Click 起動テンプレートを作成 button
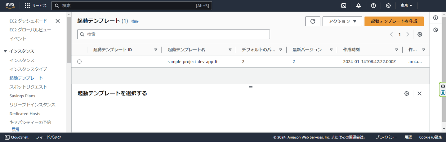Screen dimensions: 446x142 coord(394,21)
